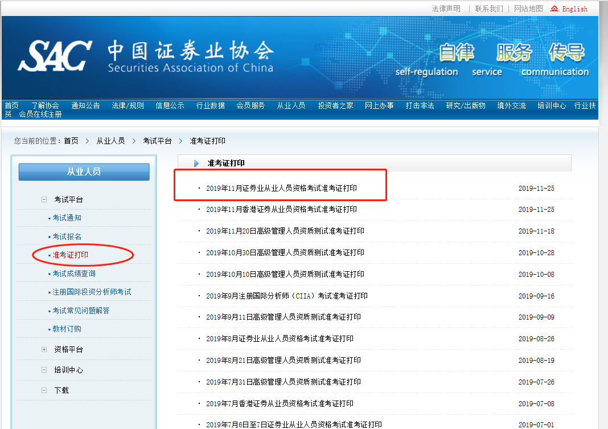
Task: Open 2019年9月注册国际分析师 CIIA 准考证打印 link
Action: click(286, 296)
